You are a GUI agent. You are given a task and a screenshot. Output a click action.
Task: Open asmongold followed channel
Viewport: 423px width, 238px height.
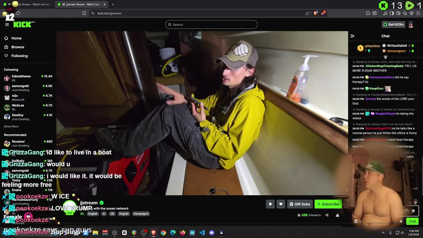(28, 88)
